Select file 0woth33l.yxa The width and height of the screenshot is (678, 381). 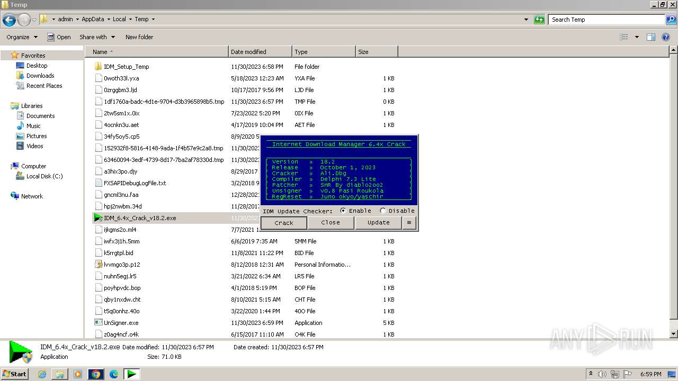(x=121, y=78)
